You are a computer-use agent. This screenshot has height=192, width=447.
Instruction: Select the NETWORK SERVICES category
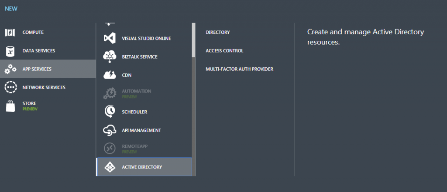pos(48,87)
